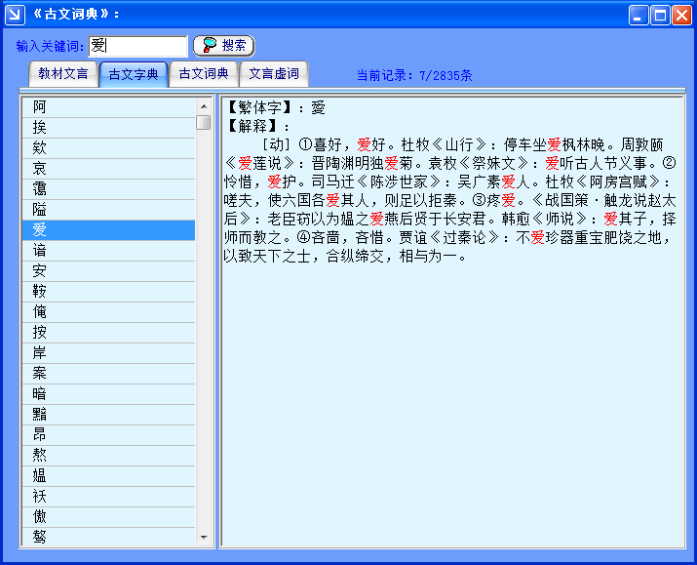
Task: Open the 古文字典 tab
Action: [134, 74]
